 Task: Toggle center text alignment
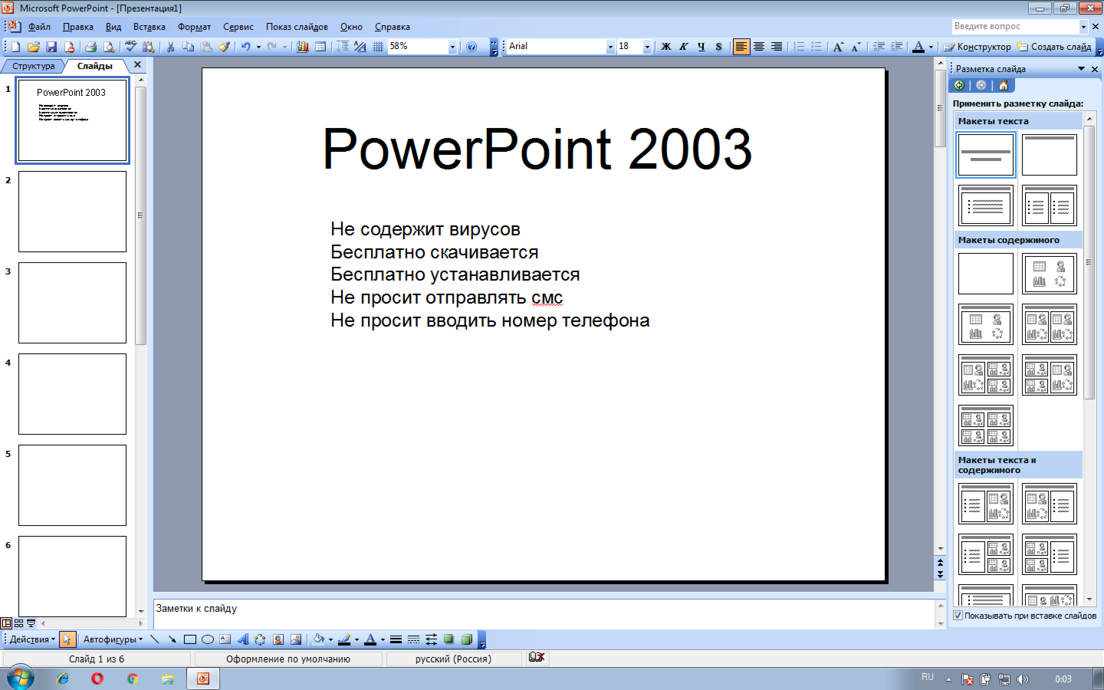[759, 46]
